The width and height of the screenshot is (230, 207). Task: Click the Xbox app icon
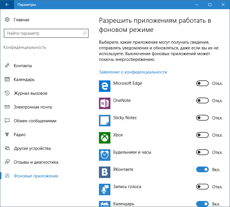point(105,138)
